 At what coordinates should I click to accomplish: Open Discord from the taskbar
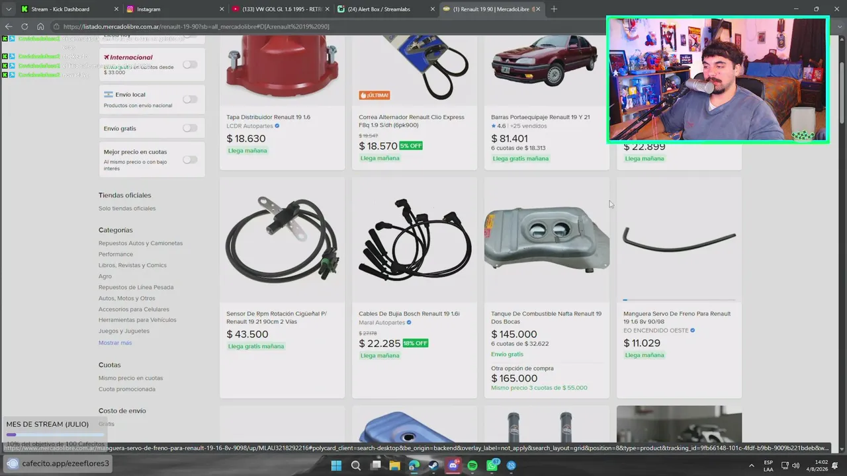(453, 465)
